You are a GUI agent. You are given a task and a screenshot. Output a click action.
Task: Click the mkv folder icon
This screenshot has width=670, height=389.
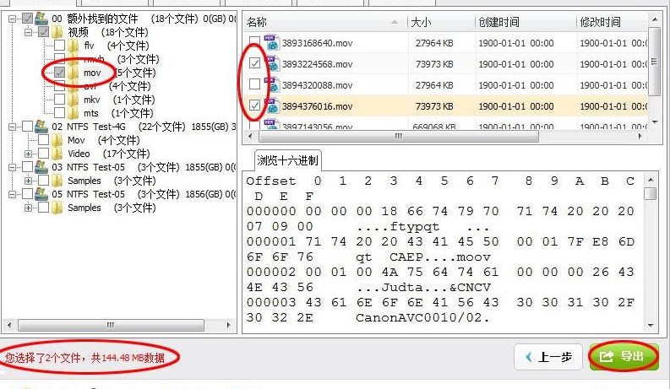click(x=73, y=100)
